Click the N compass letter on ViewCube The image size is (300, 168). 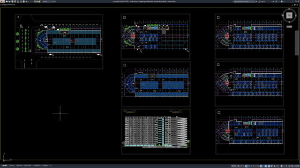click(289, 9)
